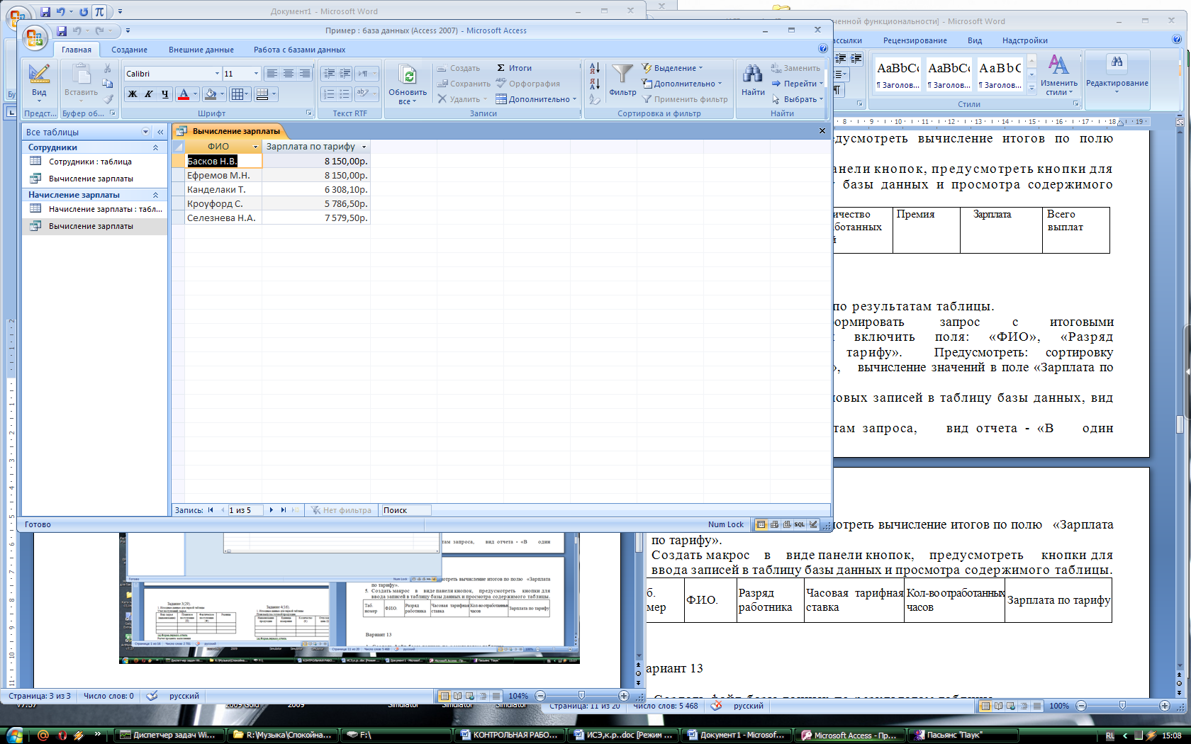Select the Главная ribbon tab
The image size is (1191, 744).
tap(77, 50)
